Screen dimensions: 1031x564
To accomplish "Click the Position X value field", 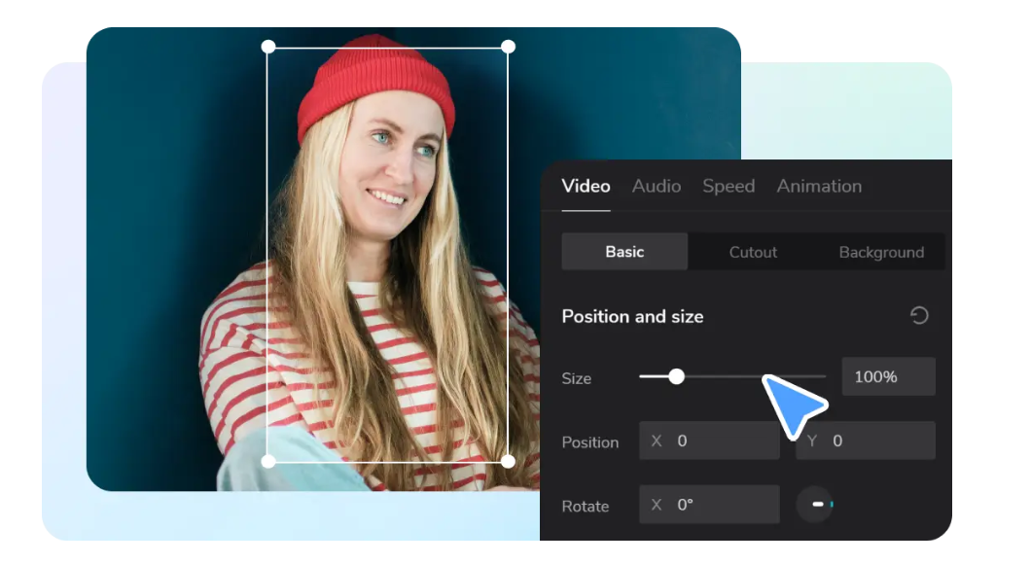I will pos(709,441).
